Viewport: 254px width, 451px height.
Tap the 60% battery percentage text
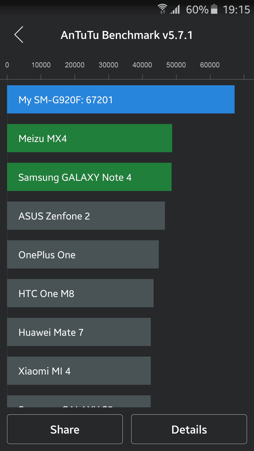(197, 10)
